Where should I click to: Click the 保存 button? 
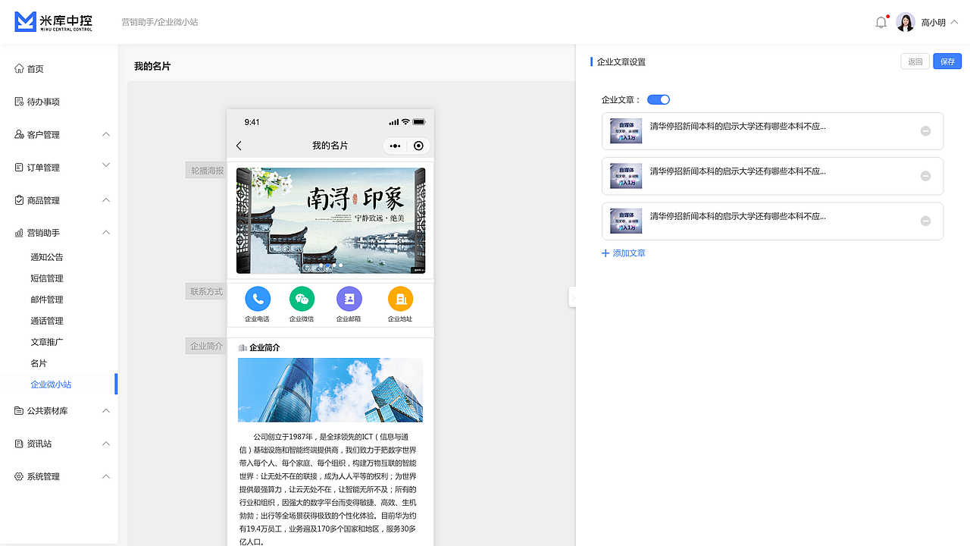coord(947,61)
